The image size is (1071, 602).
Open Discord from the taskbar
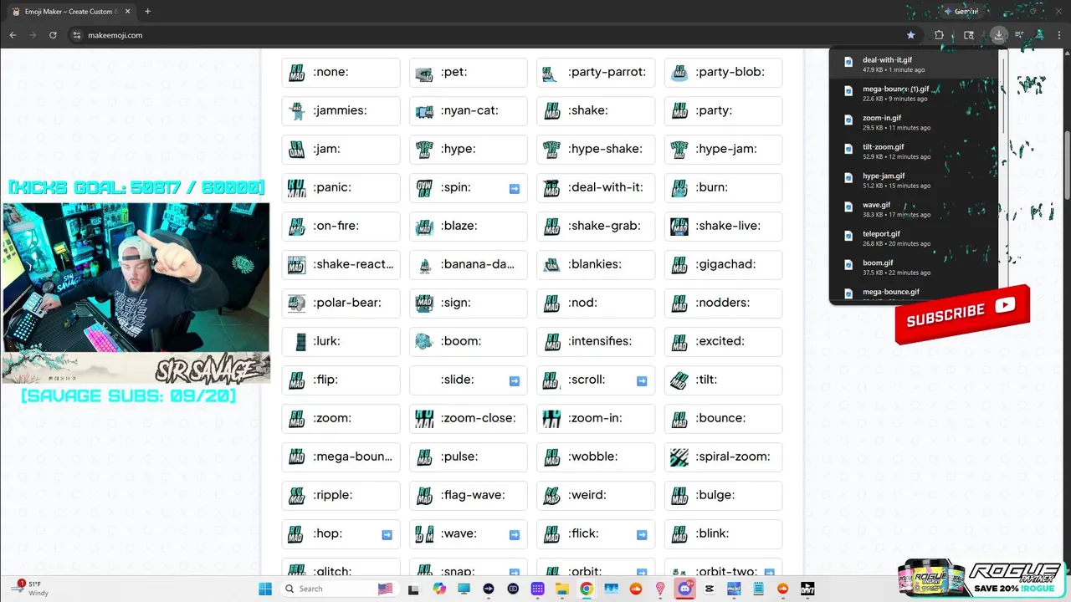click(x=685, y=589)
